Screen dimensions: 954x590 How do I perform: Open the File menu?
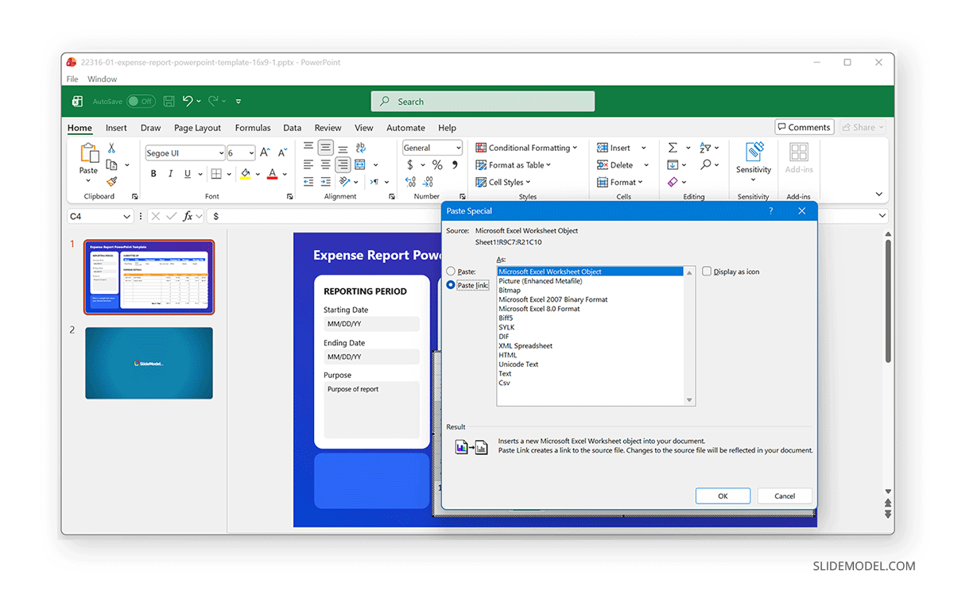[72, 79]
